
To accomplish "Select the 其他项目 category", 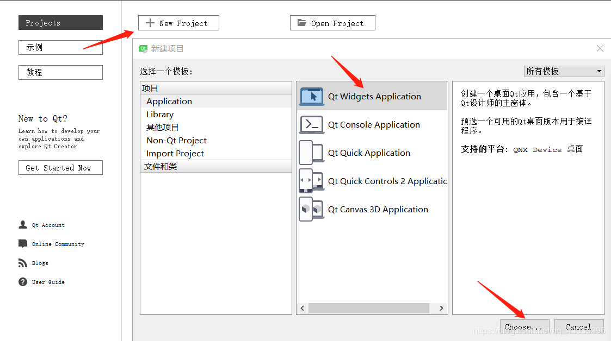I will pyautogui.click(x=215, y=127).
